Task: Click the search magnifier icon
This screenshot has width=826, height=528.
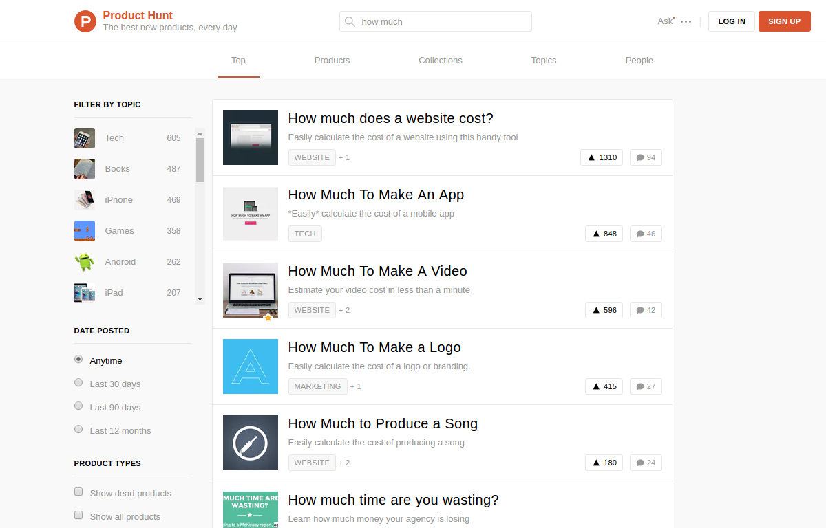Action: click(350, 21)
